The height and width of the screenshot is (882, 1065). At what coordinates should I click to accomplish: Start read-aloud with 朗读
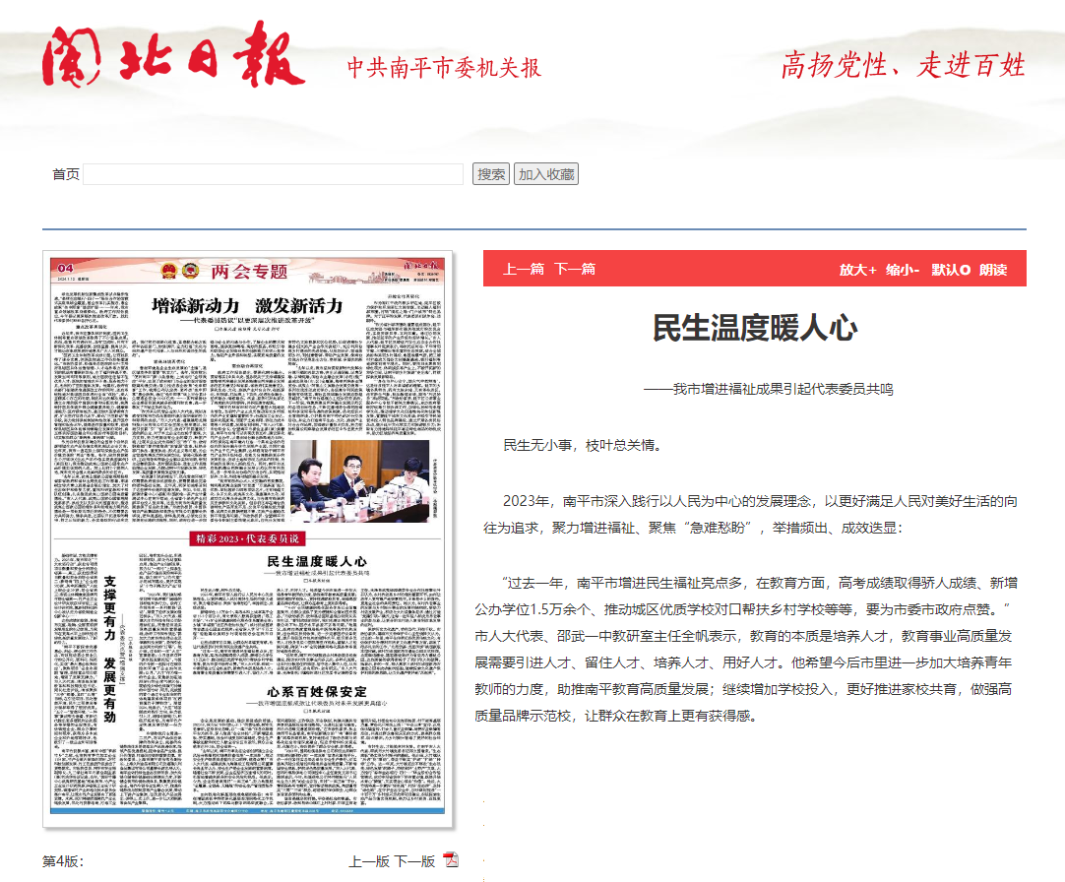pos(993,269)
